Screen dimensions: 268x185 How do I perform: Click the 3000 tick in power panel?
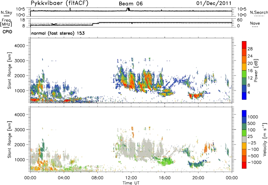coord(19,61)
